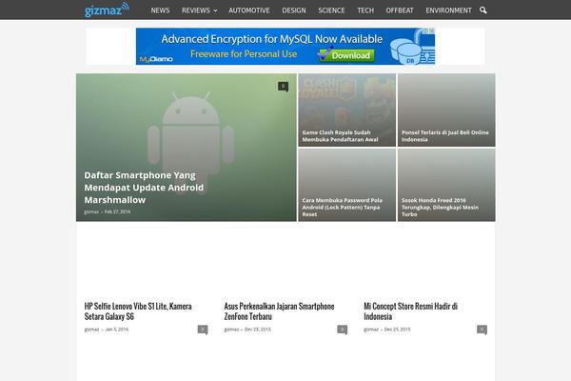Select the SCIENCE menu item

(x=331, y=10)
